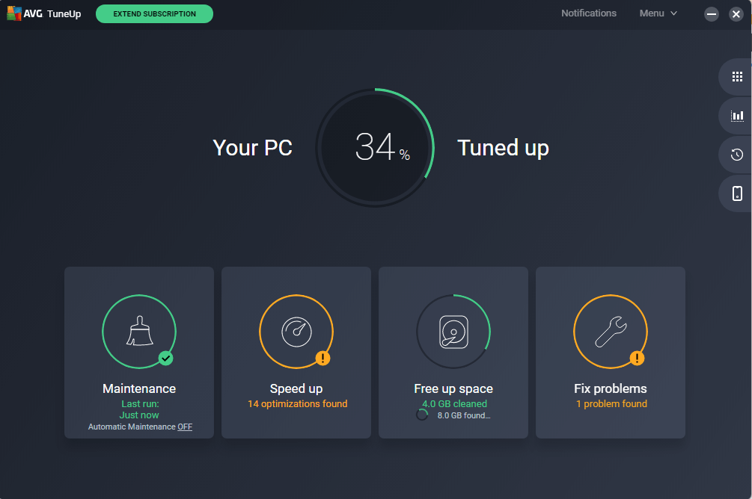The image size is (752, 499).
Task: Minimize the AVG TuneUp window
Action: [x=712, y=14]
